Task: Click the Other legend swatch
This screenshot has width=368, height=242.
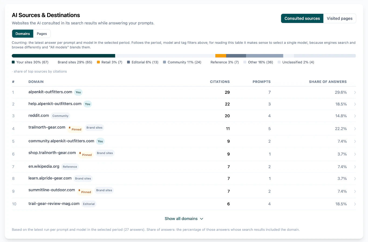Action: tap(245, 62)
